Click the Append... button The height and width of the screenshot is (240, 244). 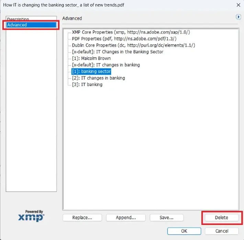pyautogui.click(x=126, y=217)
